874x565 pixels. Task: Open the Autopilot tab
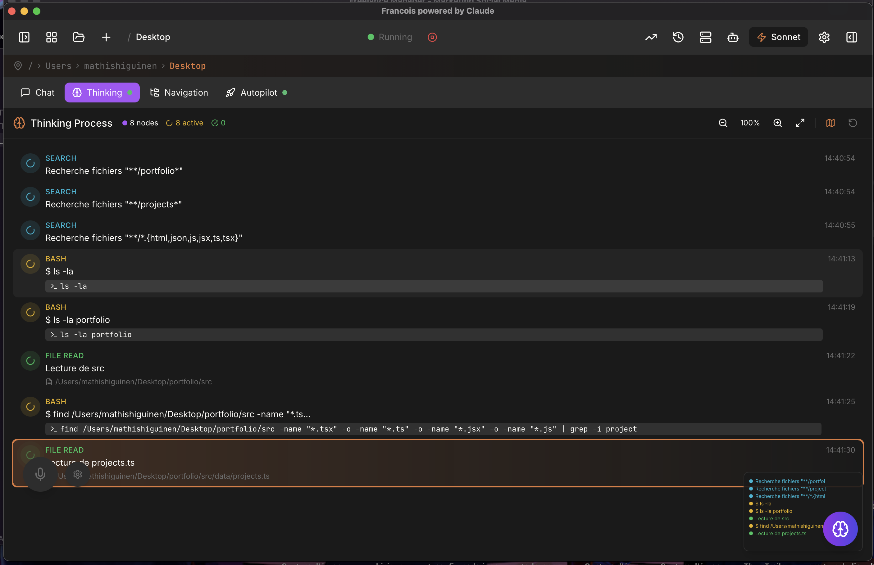click(x=256, y=93)
